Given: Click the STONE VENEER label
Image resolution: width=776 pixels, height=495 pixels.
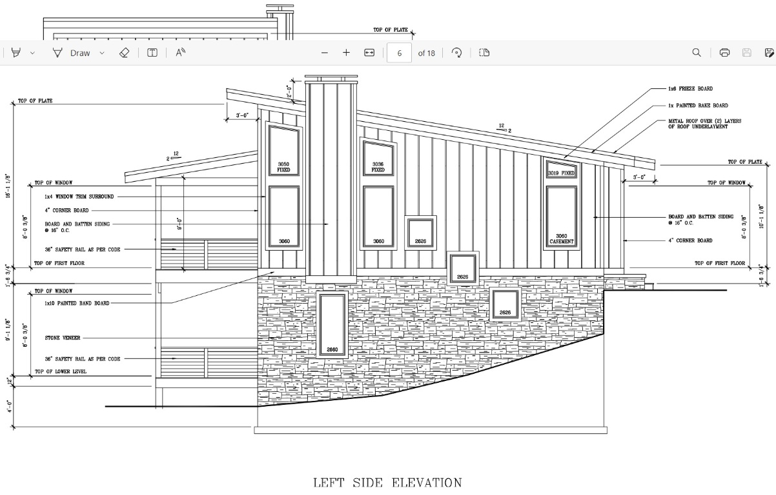Looking at the screenshot, I should pos(62,337).
